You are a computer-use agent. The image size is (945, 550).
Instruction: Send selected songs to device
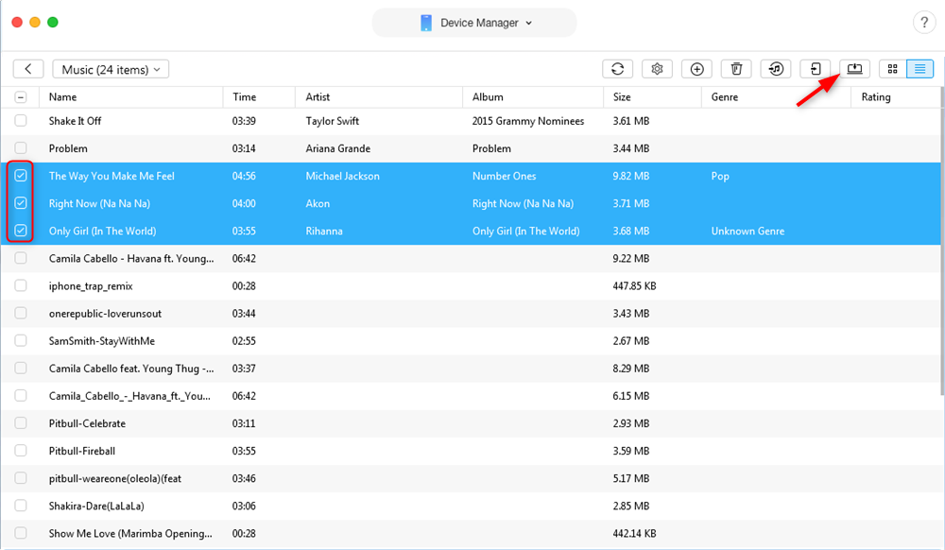point(815,68)
